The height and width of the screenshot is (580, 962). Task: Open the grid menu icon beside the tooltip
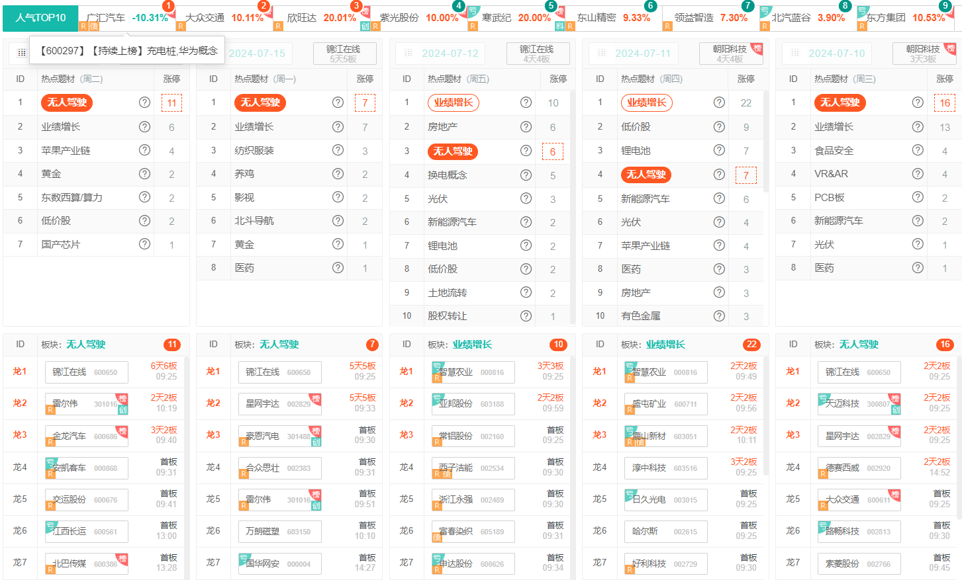22,53
